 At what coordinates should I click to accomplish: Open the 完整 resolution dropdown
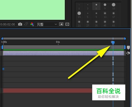tap(47, 24)
